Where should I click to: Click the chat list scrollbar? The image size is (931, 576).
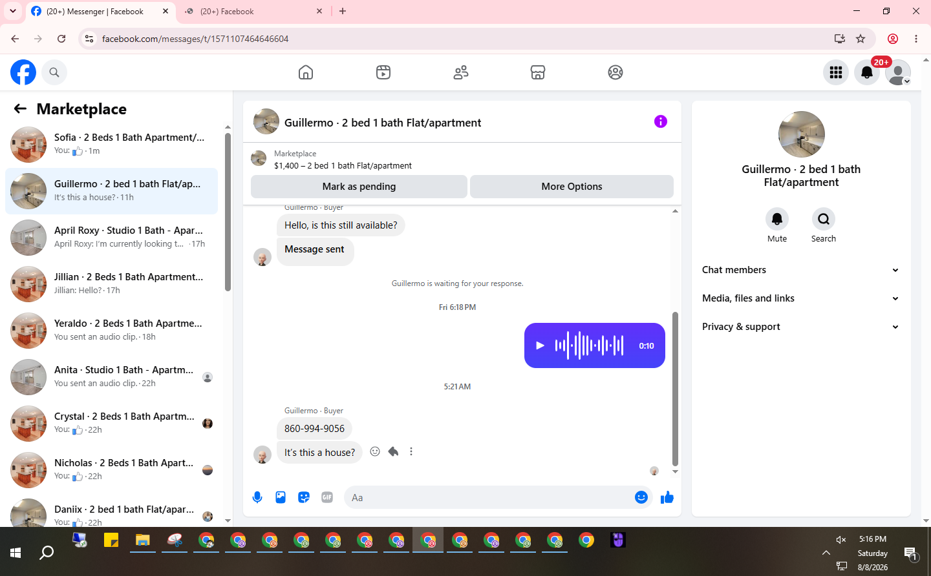pos(228,212)
